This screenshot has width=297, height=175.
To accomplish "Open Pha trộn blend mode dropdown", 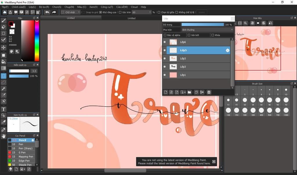I will pyautogui.click(x=207, y=30).
